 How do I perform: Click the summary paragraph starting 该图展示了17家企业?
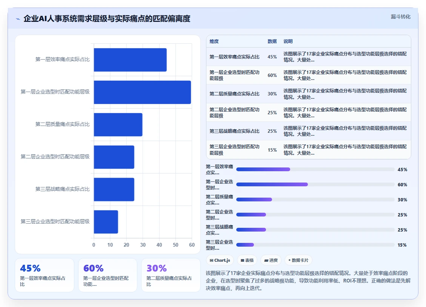pyautogui.click(x=308, y=281)
